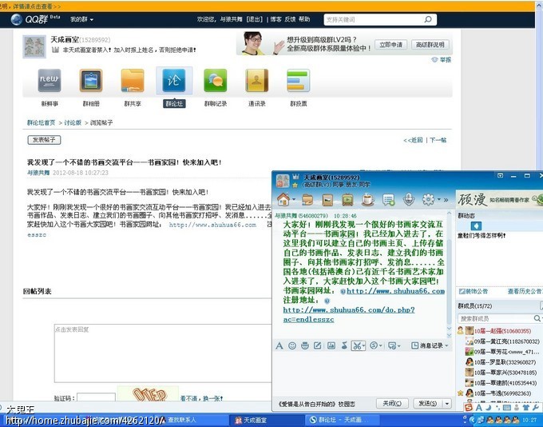Click the search magnifier in top search box
Screen dimensions: 543x427
(428, 19)
